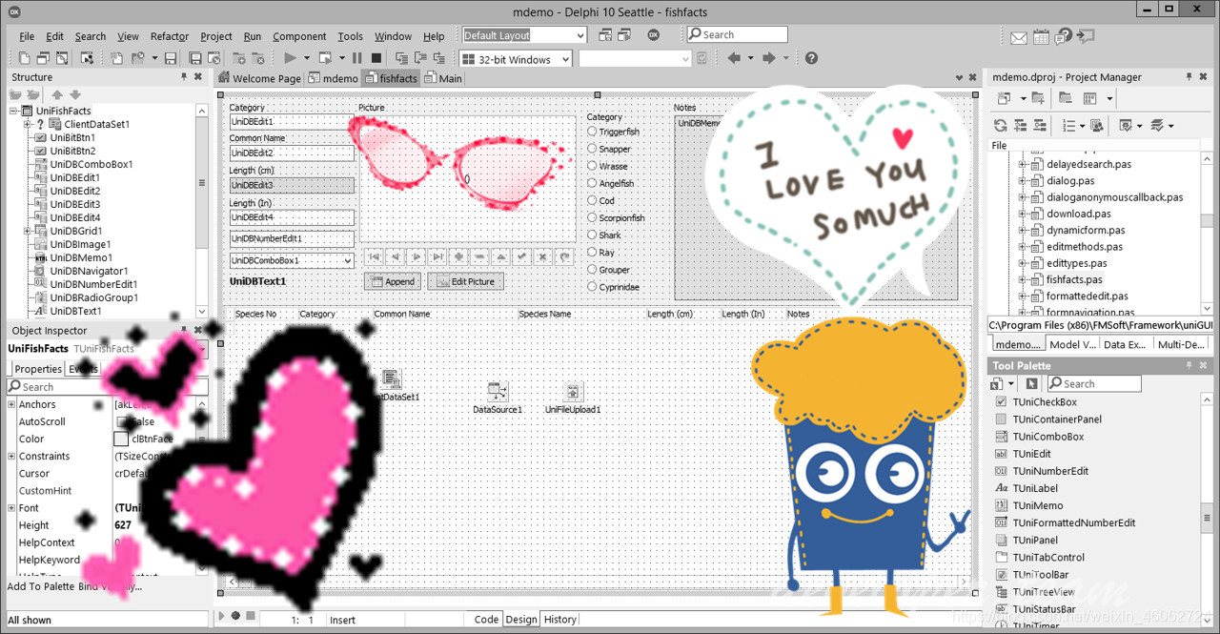The height and width of the screenshot is (634, 1220).
Task: Move selected item up in Structure panel
Action: (x=57, y=94)
